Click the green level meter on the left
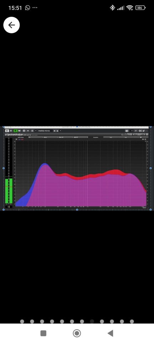154x343 pixels. 9,191
